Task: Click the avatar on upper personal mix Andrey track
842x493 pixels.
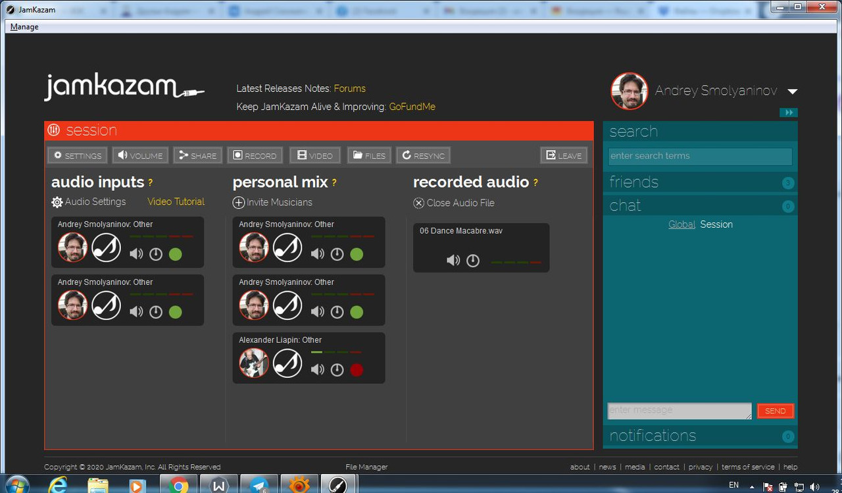Action: (254, 247)
